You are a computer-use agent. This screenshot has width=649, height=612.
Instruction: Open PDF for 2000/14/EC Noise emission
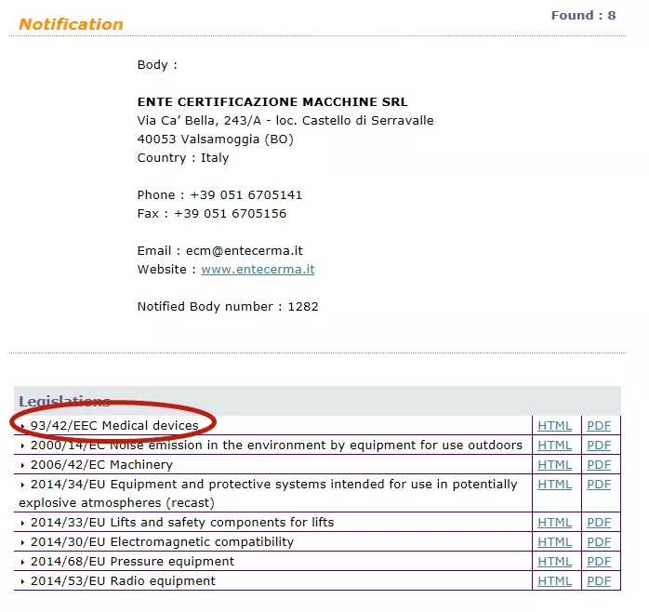(x=599, y=446)
